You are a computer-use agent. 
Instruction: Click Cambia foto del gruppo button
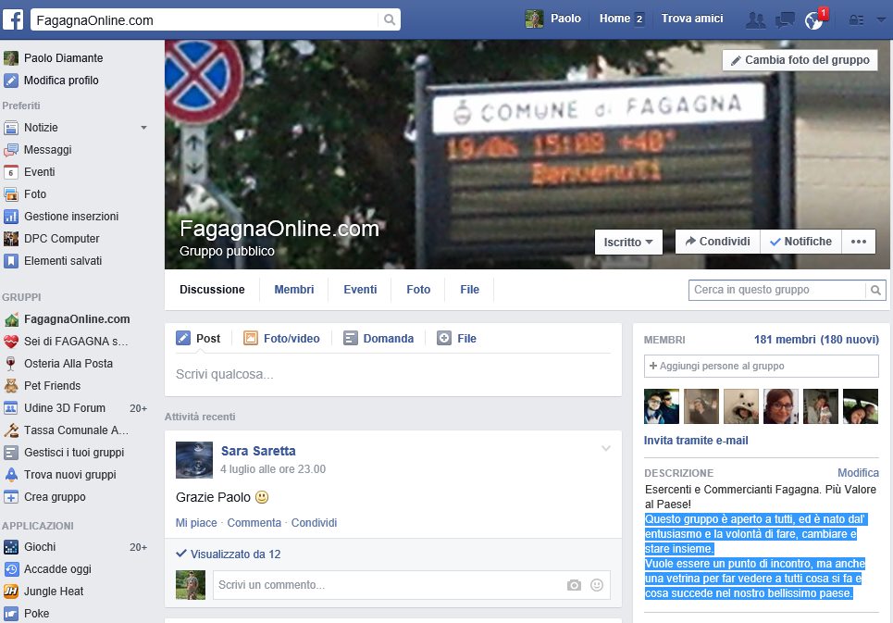pyautogui.click(x=800, y=60)
